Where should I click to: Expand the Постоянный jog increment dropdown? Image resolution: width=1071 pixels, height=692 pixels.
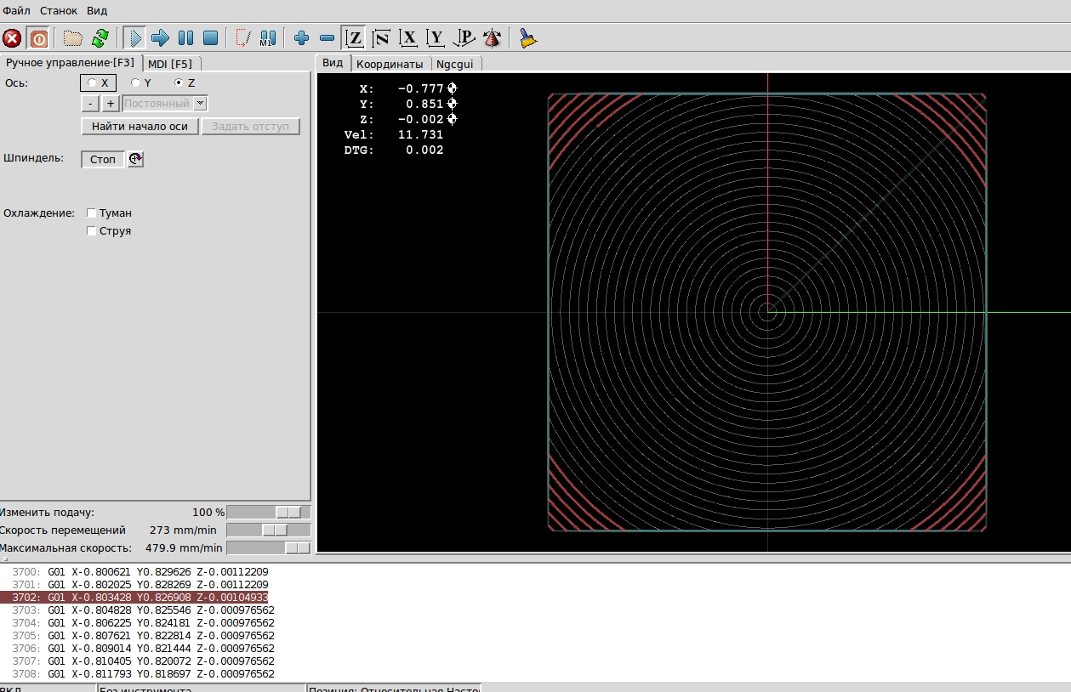(x=200, y=104)
